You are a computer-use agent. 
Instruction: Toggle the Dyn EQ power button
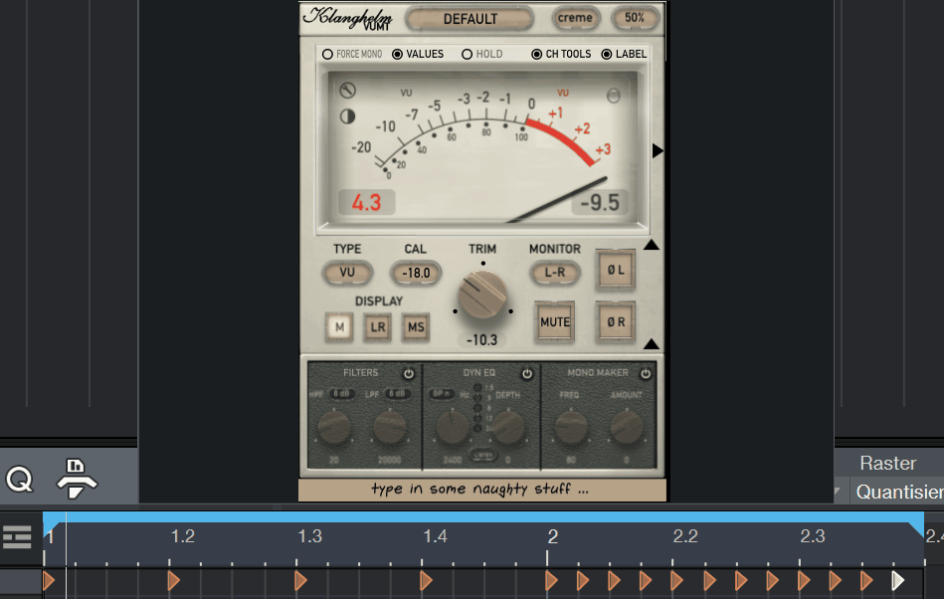tap(526, 374)
